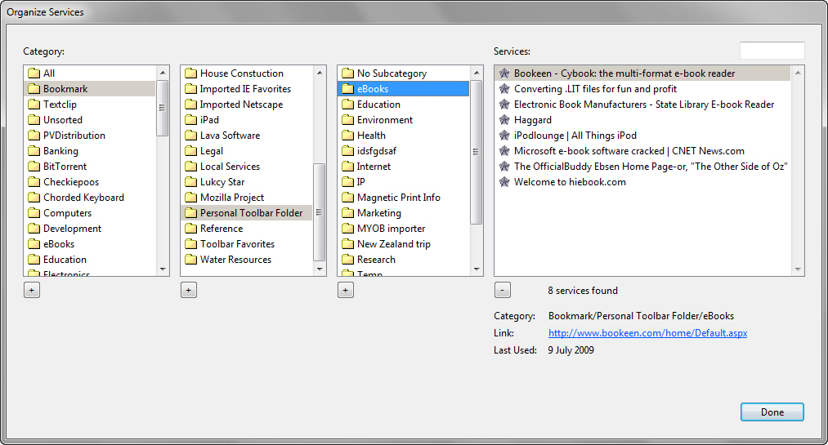Open the bookeen.com Default.aspx link
The width and height of the screenshot is (828, 445).
pyautogui.click(x=647, y=332)
